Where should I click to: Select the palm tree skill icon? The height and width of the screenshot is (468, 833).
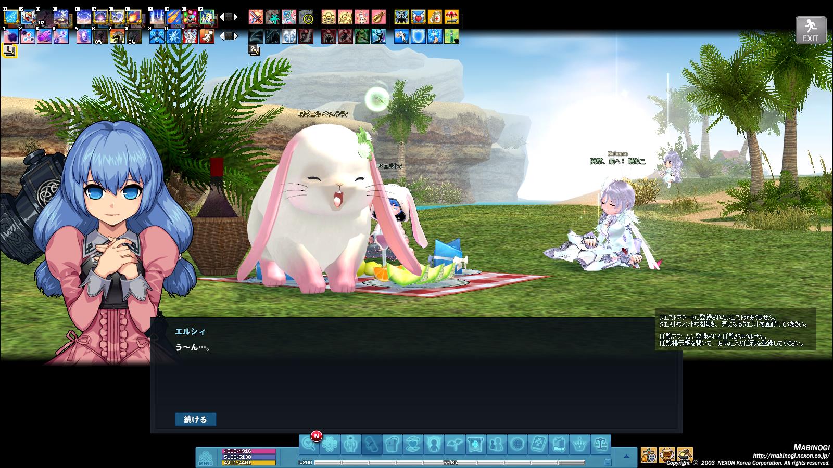click(273, 17)
